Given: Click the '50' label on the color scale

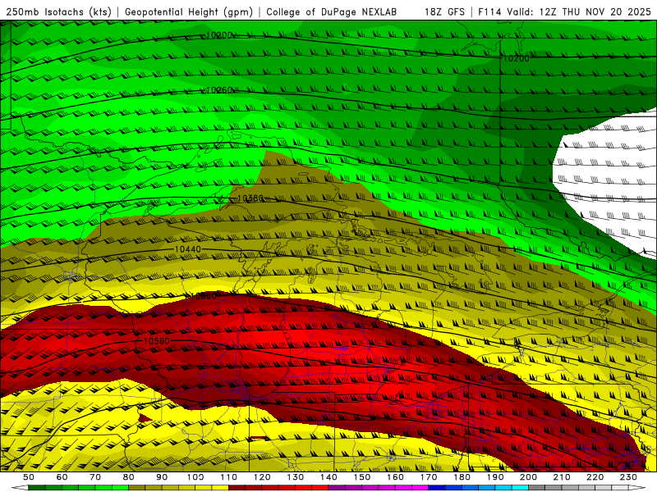Looking at the screenshot, I should [29, 477].
